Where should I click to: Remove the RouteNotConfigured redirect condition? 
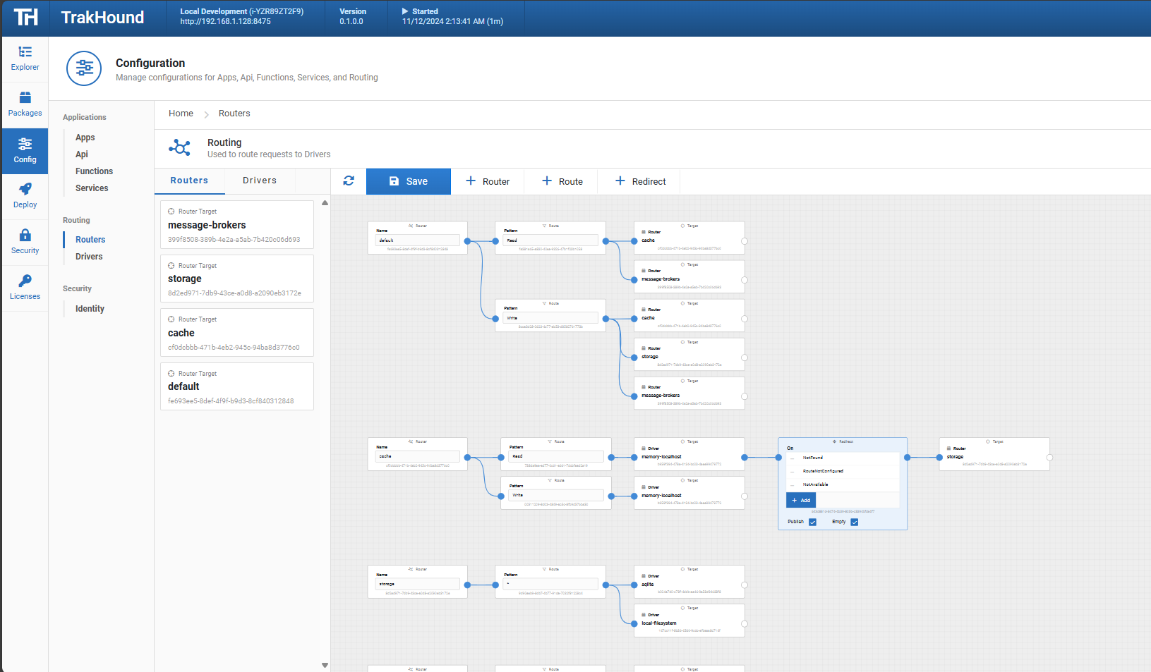click(793, 471)
